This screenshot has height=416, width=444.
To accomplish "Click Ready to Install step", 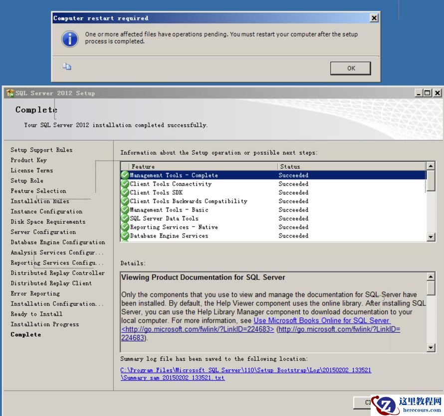I will click(x=36, y=314).
